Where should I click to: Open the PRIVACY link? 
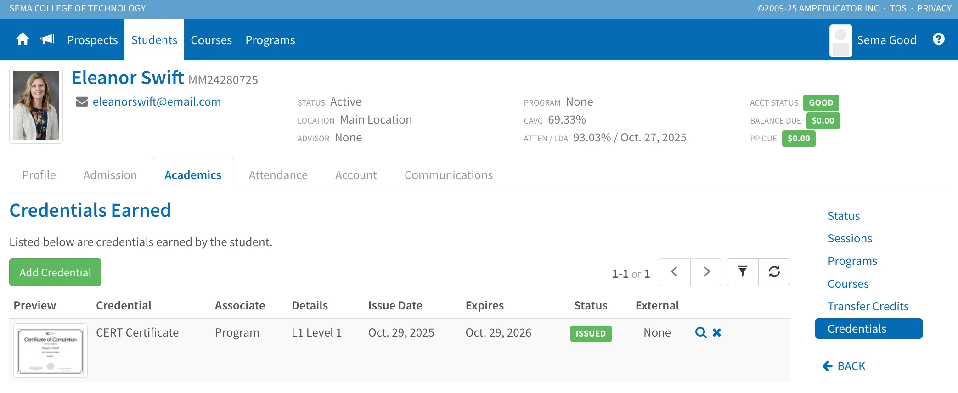click(934, 8)
